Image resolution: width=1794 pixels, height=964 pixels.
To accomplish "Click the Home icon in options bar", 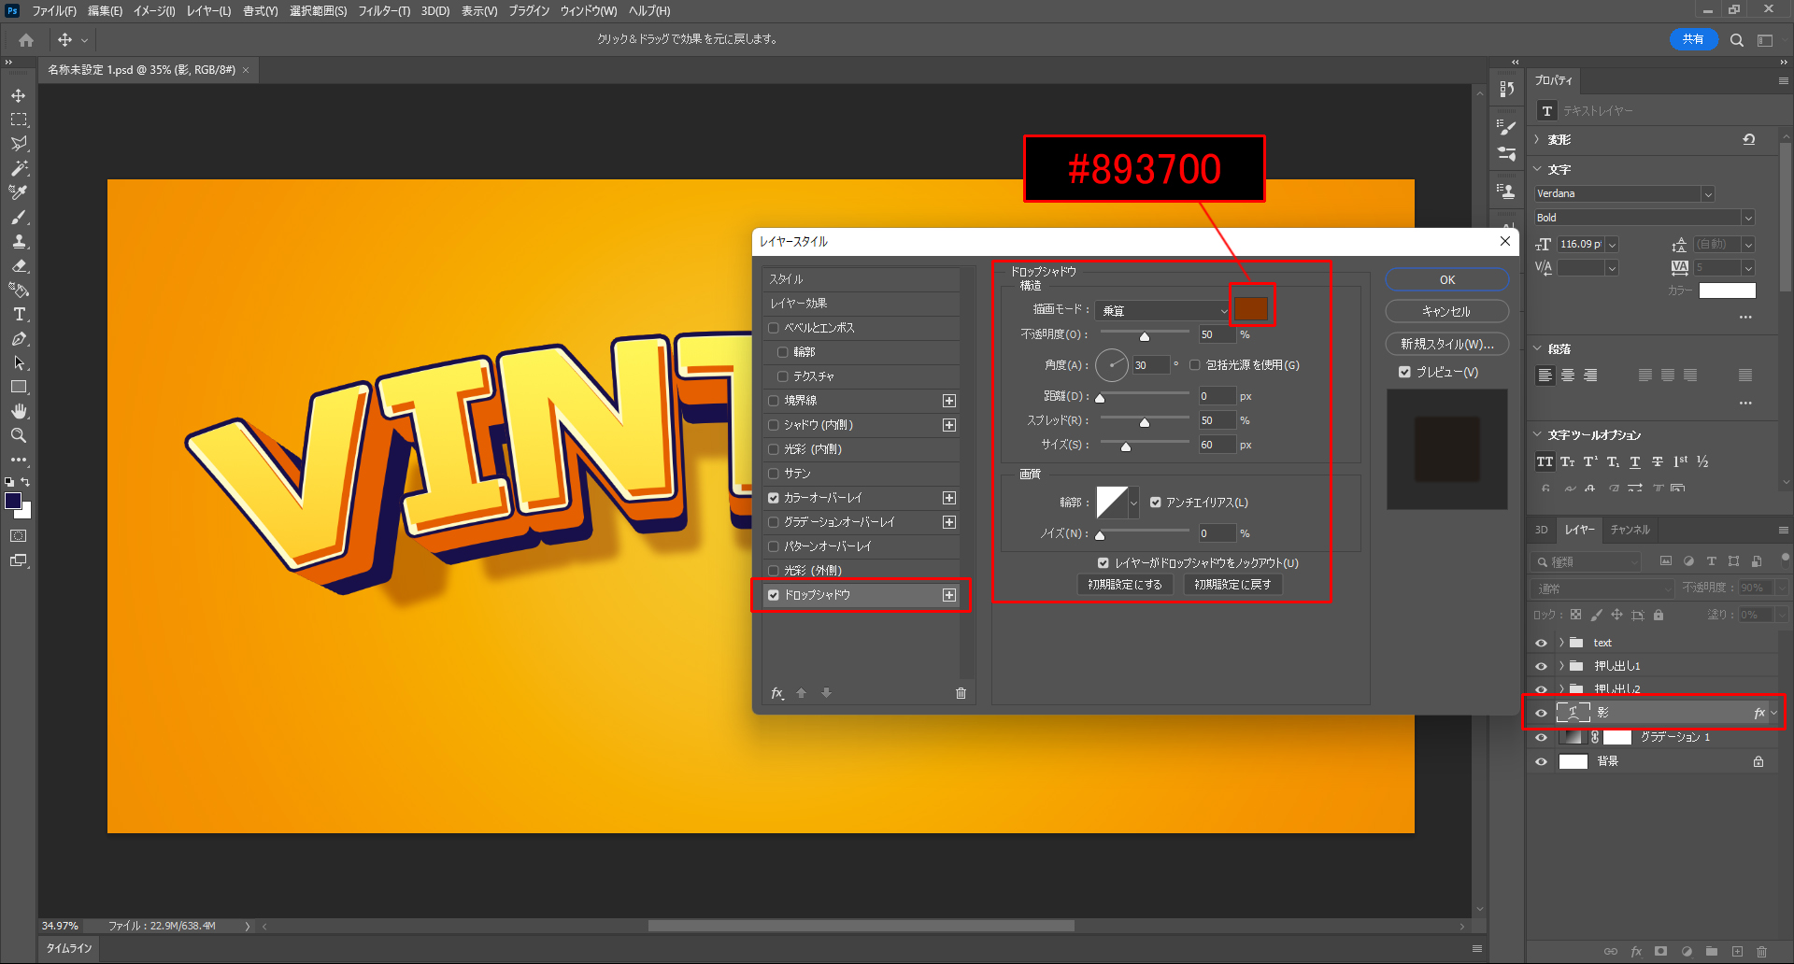I will pyautogui.click(x=26, y=40).
